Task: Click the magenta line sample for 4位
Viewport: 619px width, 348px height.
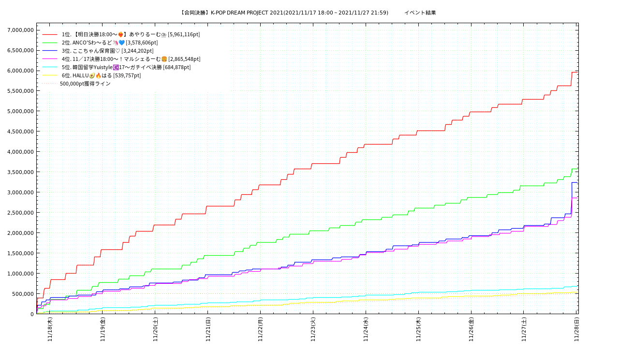Action: 50,59
